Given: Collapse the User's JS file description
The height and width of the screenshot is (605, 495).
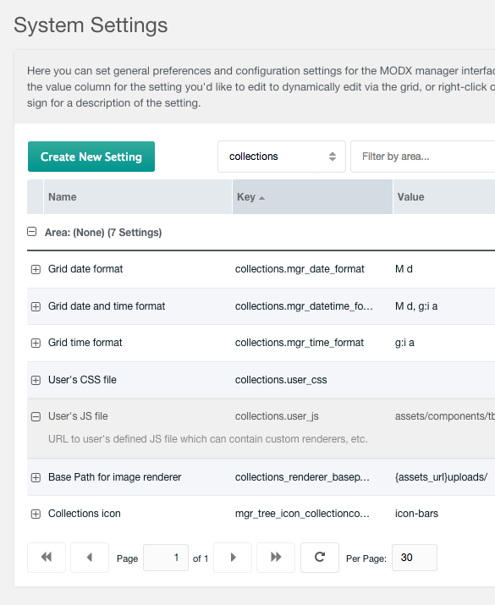Looking at the screenshot, I should pos(36,416).
